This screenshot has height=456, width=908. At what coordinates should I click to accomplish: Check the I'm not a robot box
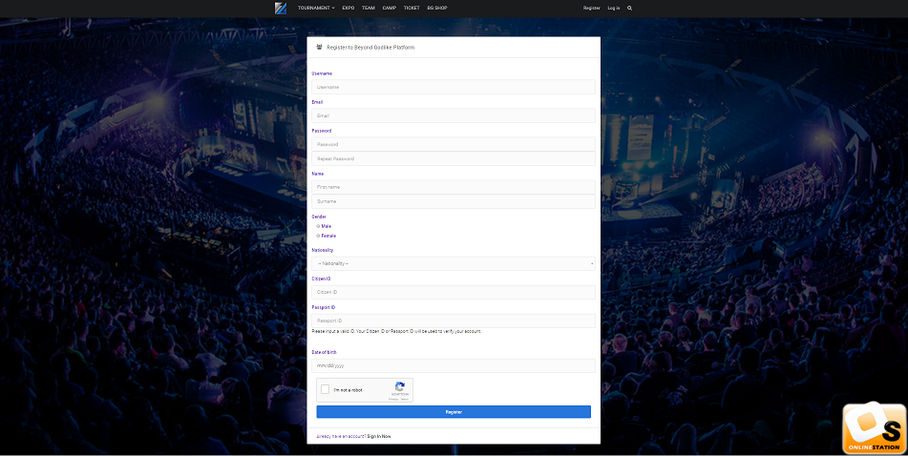(326, 389)
